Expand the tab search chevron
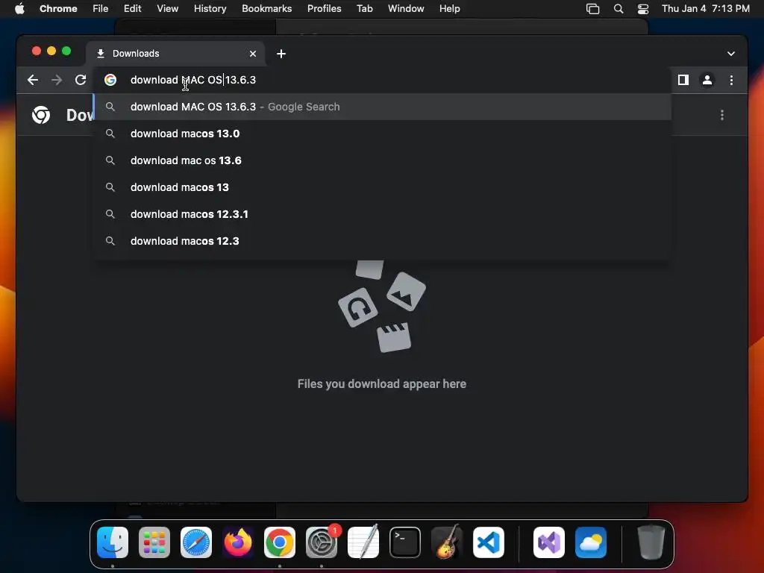 coord(731,54)
